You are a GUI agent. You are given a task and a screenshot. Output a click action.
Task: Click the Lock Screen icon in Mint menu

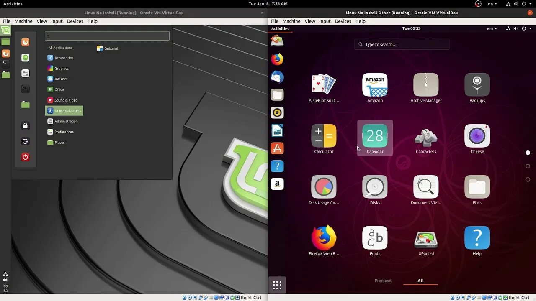(26, 125)
